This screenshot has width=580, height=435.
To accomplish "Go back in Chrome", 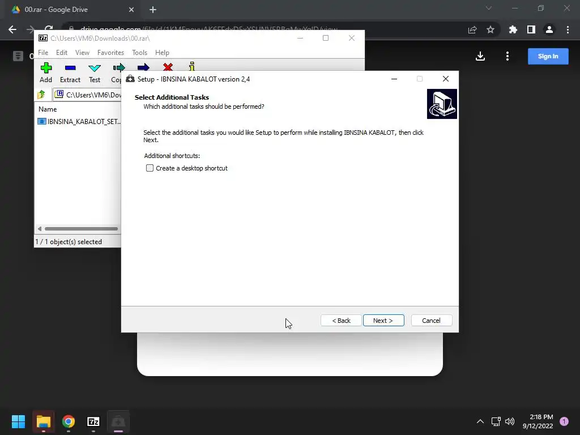I will (12, 29).
